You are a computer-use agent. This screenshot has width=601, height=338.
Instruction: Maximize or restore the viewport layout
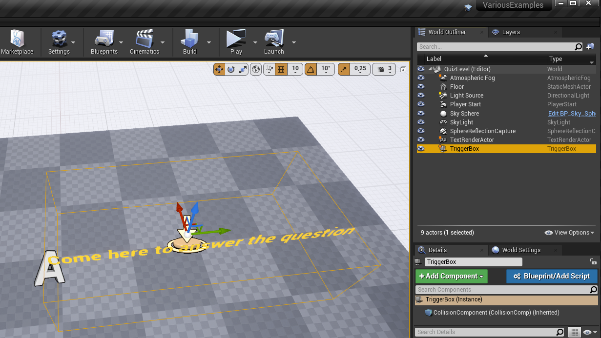coord(403,69)
